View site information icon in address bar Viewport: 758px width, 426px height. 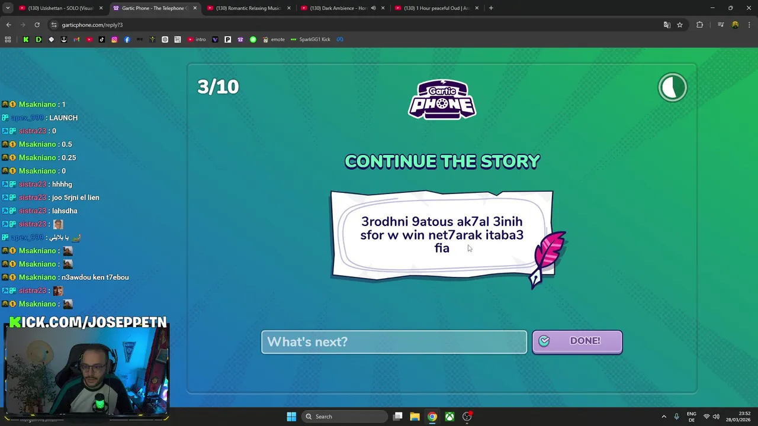[x=54, y=25]
